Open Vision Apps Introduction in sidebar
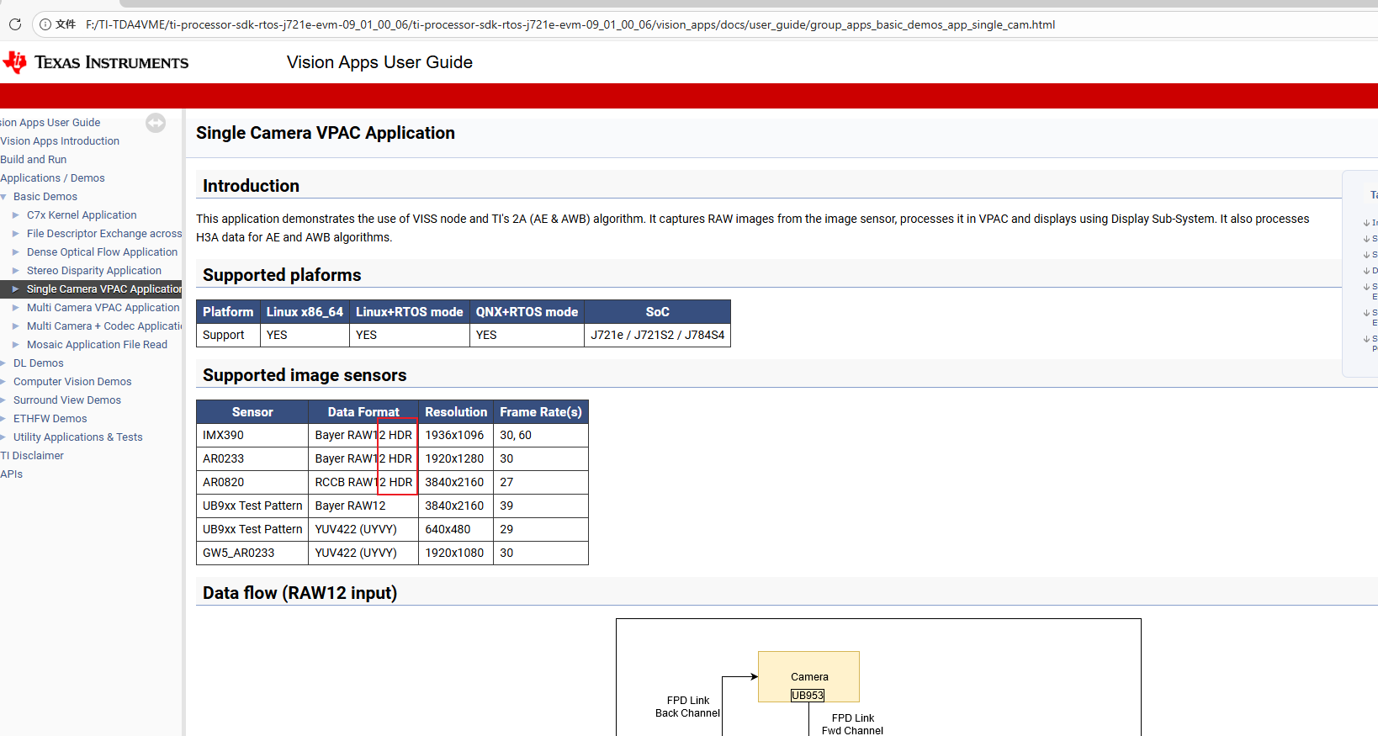1378x736 pixels. point(60,141)
